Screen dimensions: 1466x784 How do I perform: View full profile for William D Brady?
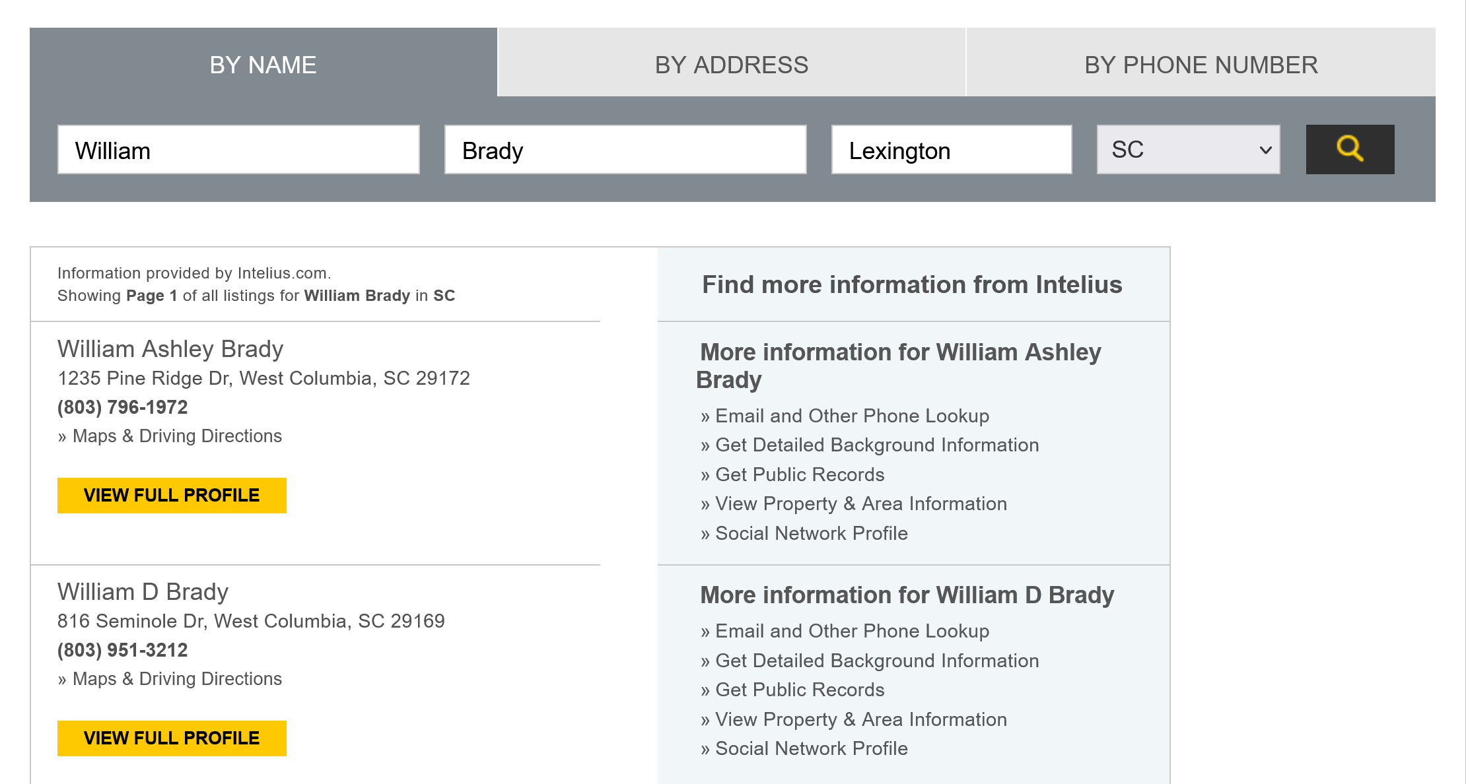point(172,738)
